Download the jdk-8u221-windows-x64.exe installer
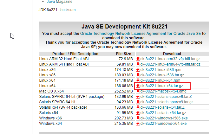Image resolution: width=223 pixels, height=134 pixels. 163,124
